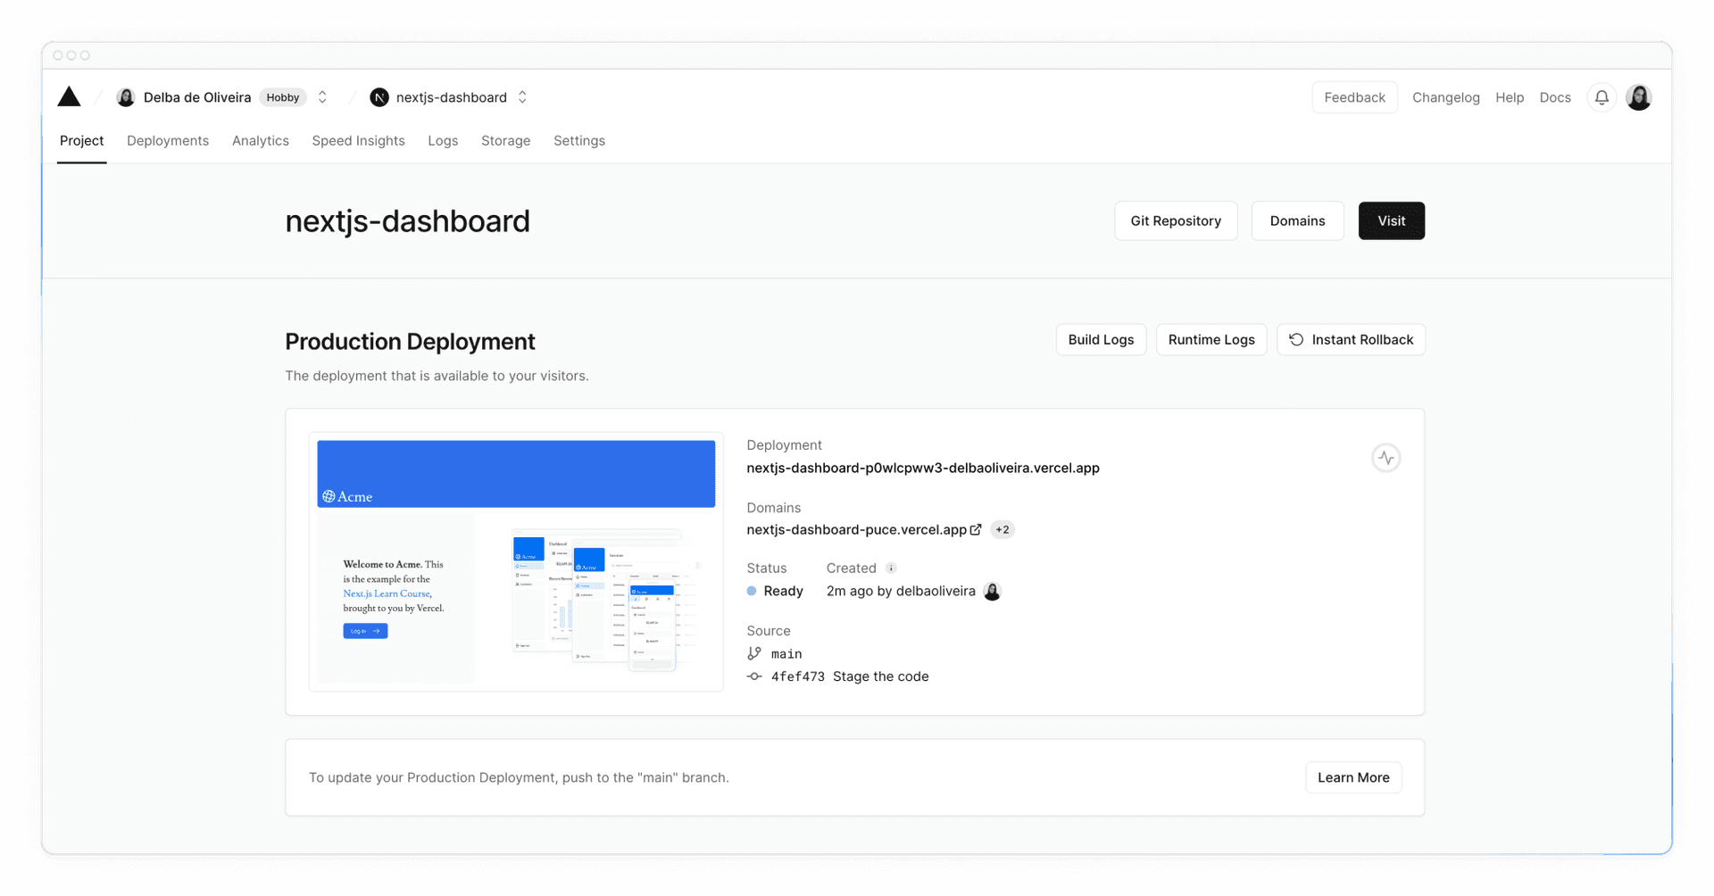This screenshot has height=896, width=1714.
Task: Open your account avatar menu
Action: (1639, 97)
